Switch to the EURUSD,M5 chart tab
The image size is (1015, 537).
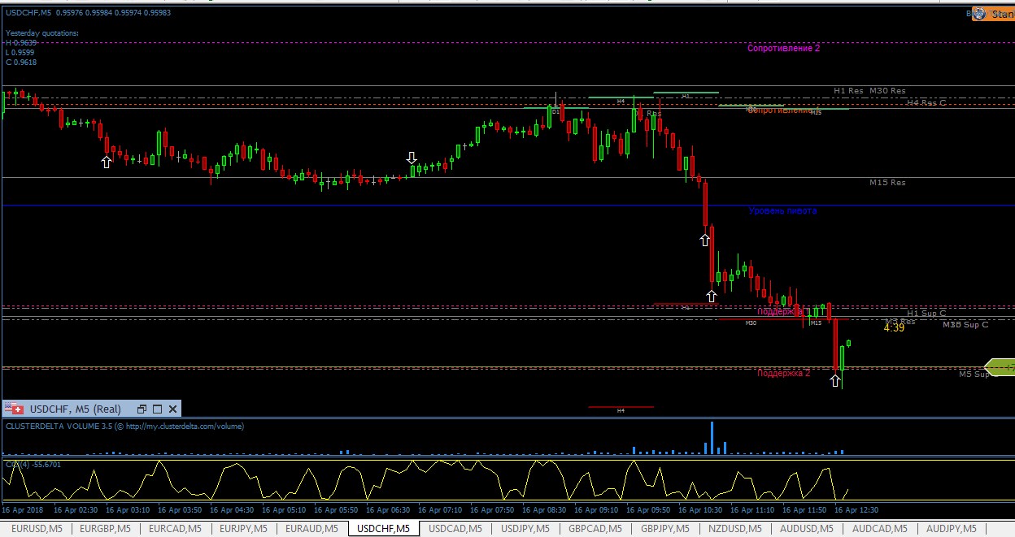coord(35,529)
